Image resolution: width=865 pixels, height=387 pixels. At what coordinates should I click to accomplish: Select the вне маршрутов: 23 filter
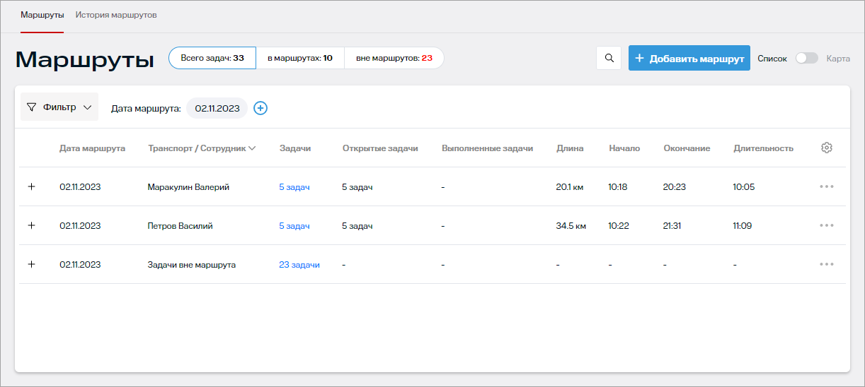pyautogui.click(x=394, y=58)
